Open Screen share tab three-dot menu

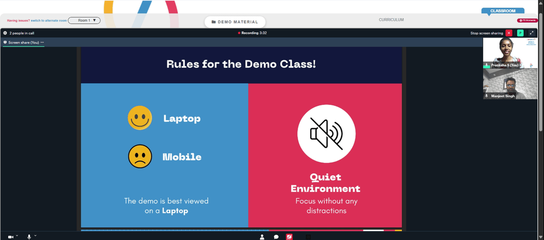click(x=42, y=42)
